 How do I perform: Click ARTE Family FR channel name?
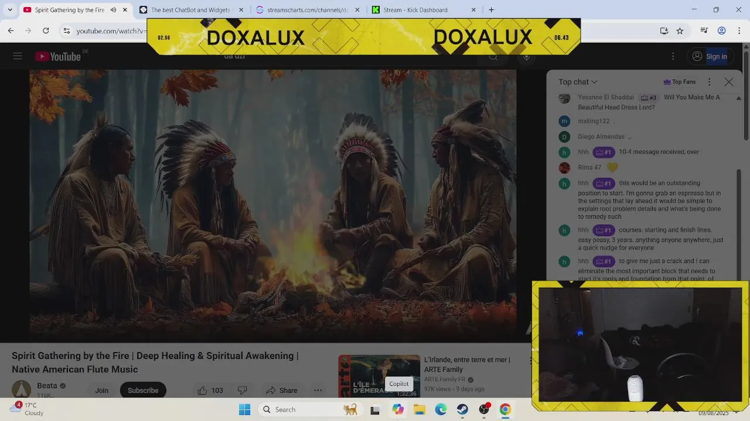click(445, 379)
